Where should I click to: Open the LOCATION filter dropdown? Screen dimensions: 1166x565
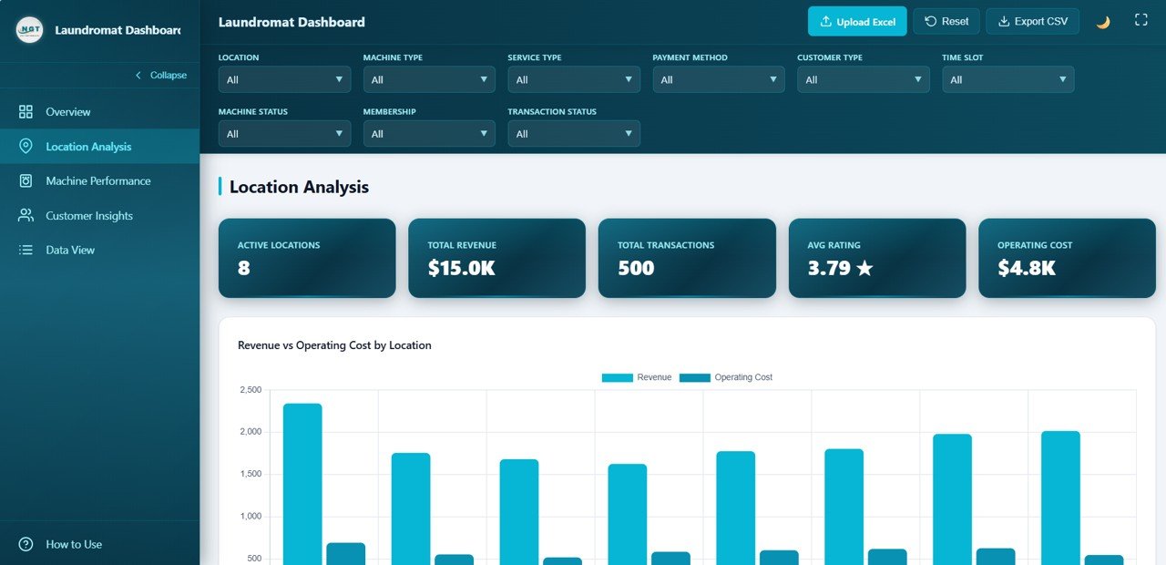tap(284, 79)
